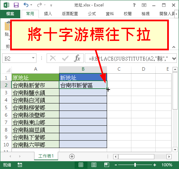Select the 工作表1 sheet tab

click(46, 156)
